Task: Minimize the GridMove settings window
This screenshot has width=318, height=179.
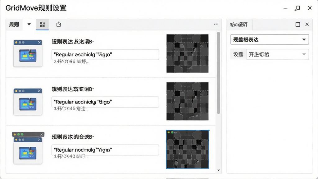Action: [x=285, y=8]
